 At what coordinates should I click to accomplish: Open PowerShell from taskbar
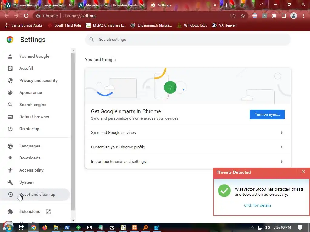coord(67,227)
